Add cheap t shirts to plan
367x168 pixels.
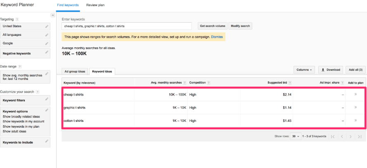click(x=355, y=94)
